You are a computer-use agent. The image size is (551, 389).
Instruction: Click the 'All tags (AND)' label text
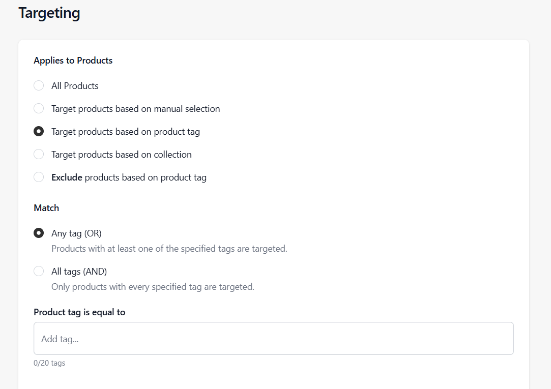pyautogui.click(x=79, y=272)
